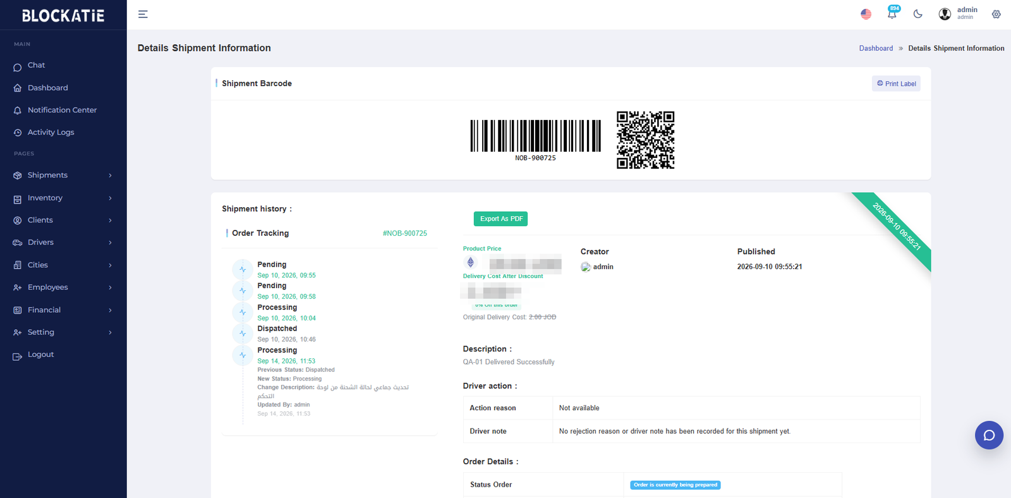Click order number #NOB-900725 link
The height and width of the screenshot is (498, 1011).
pyautogui.click(x=404, y=233)
